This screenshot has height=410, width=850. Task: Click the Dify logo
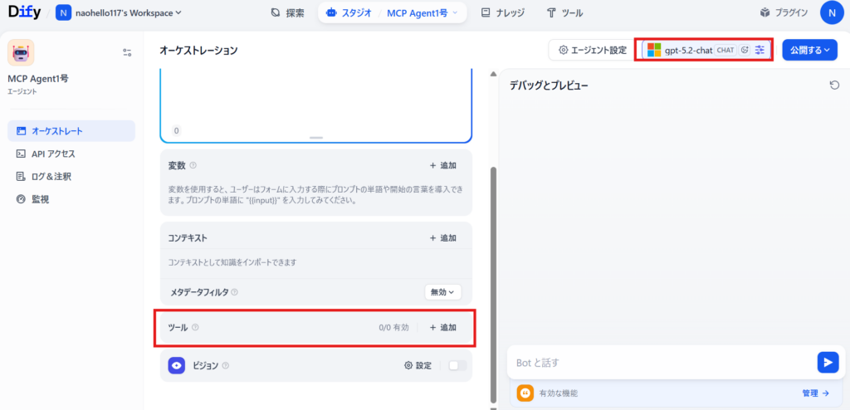click(x=25, y=12)
